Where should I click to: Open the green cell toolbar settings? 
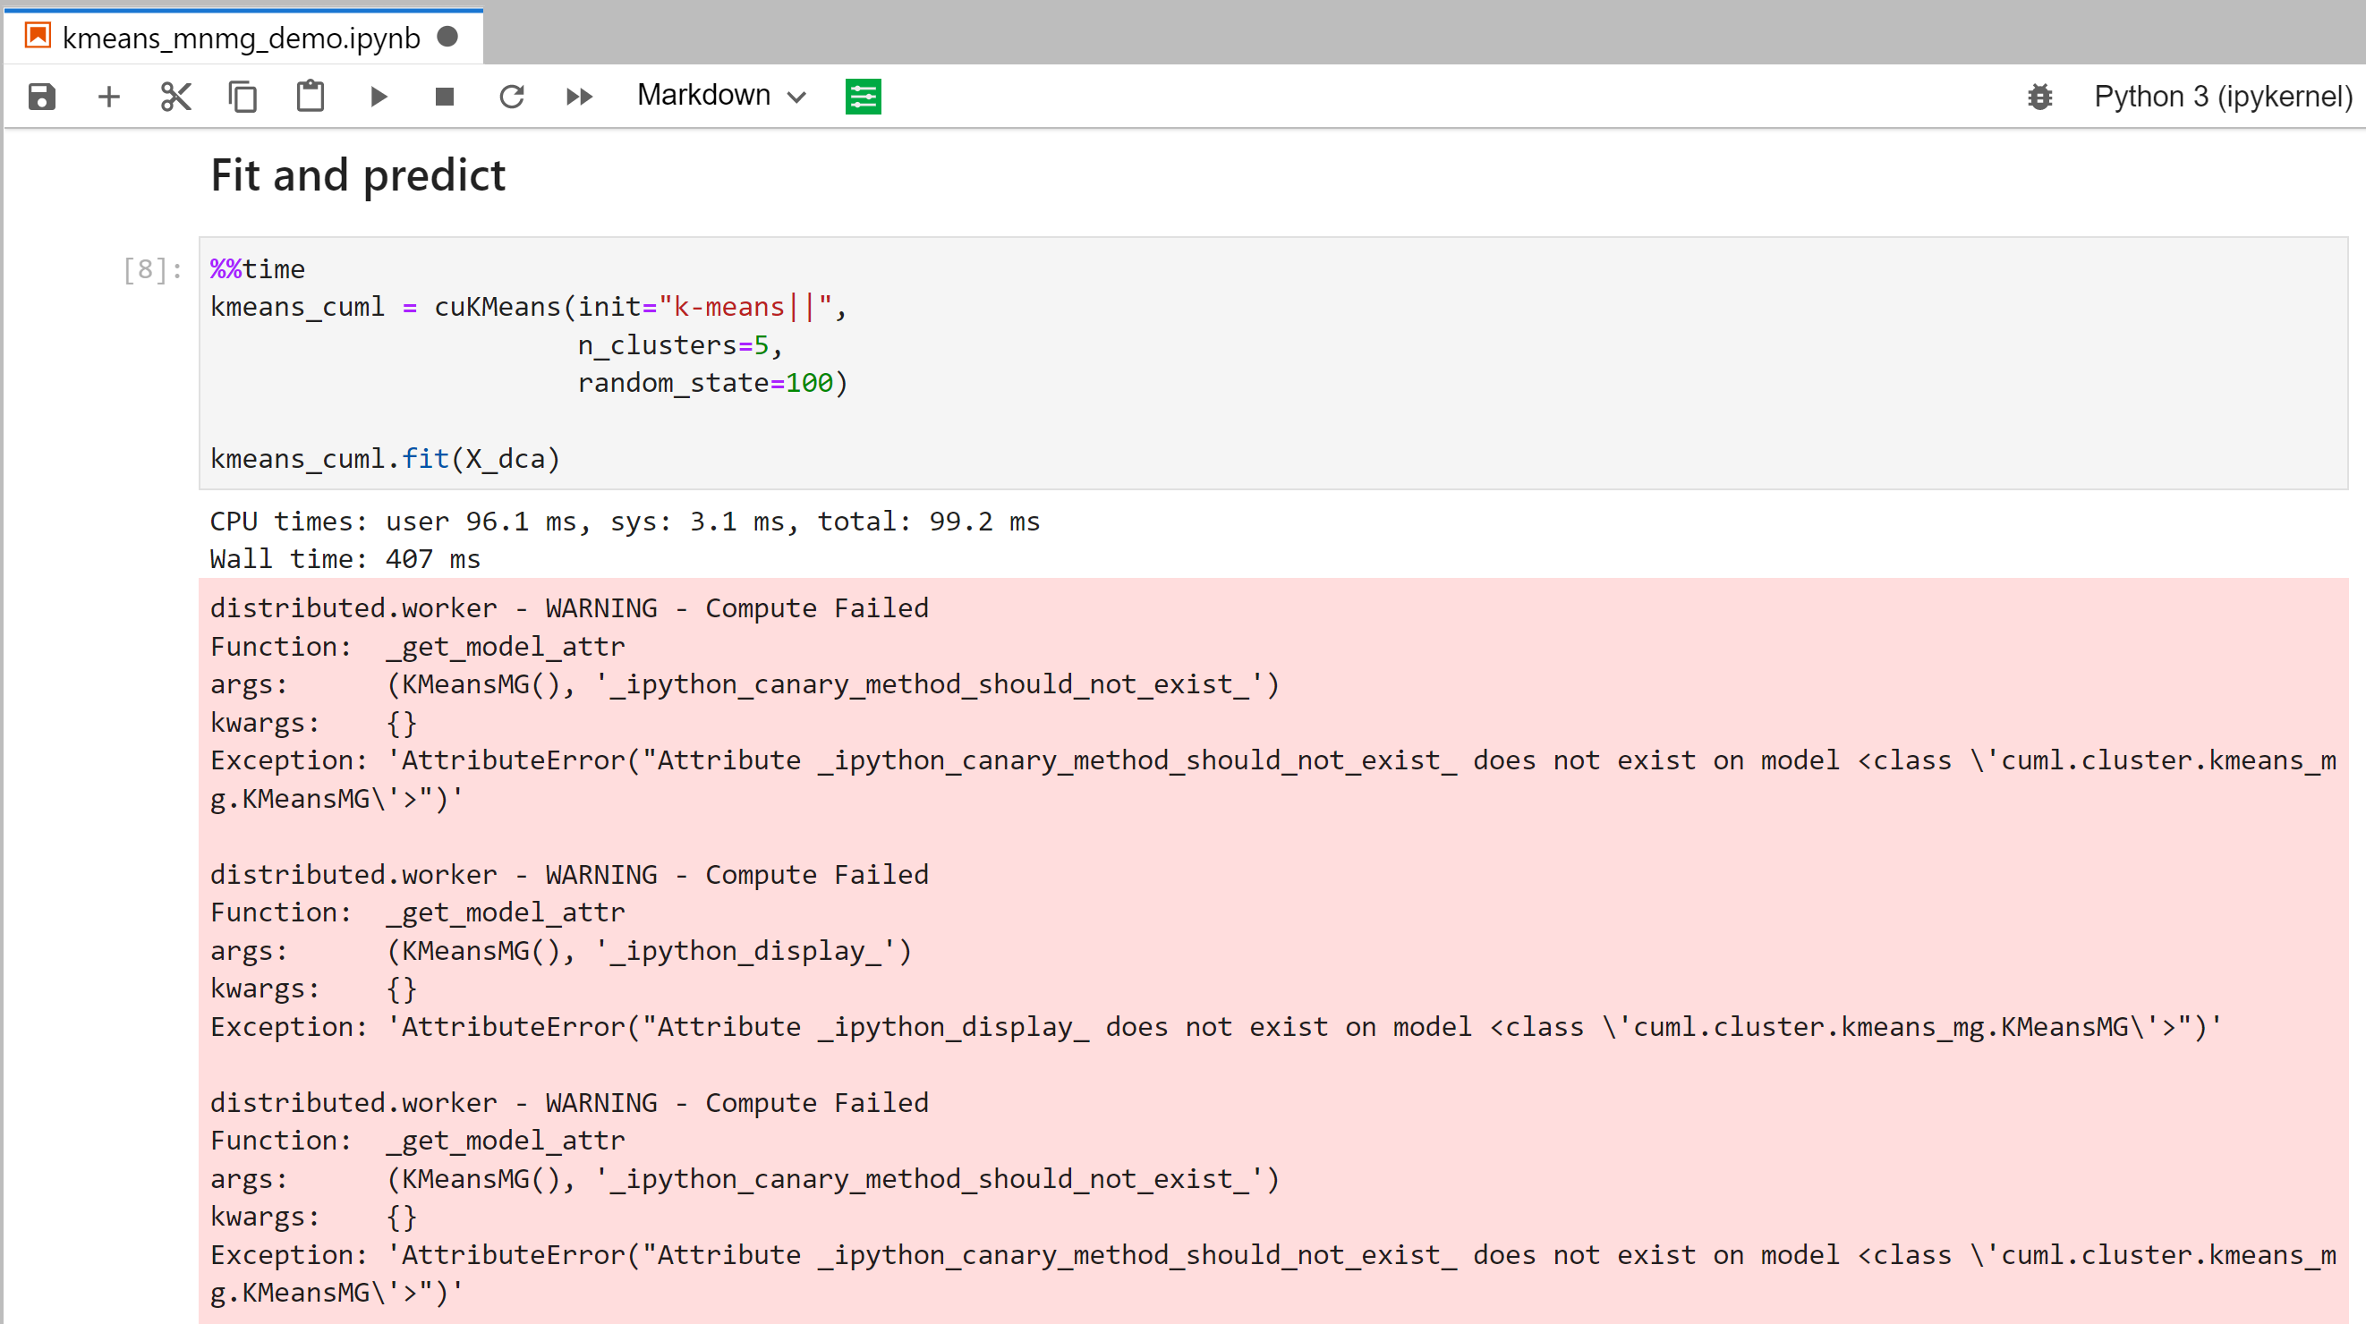coord(863,96)
